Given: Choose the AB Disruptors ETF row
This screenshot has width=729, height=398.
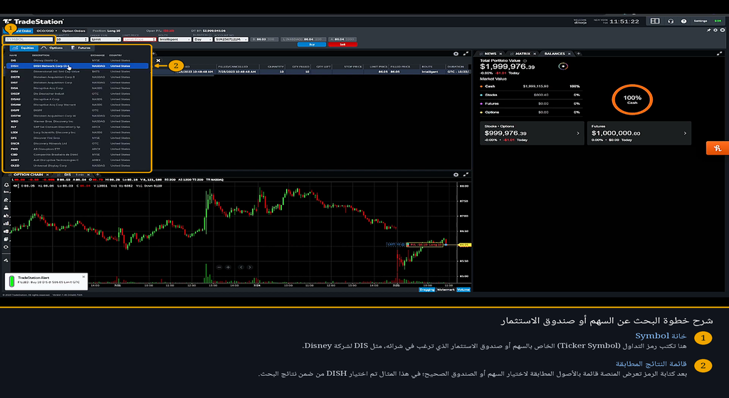Looking at the screenshot, I should click(77, 150).
